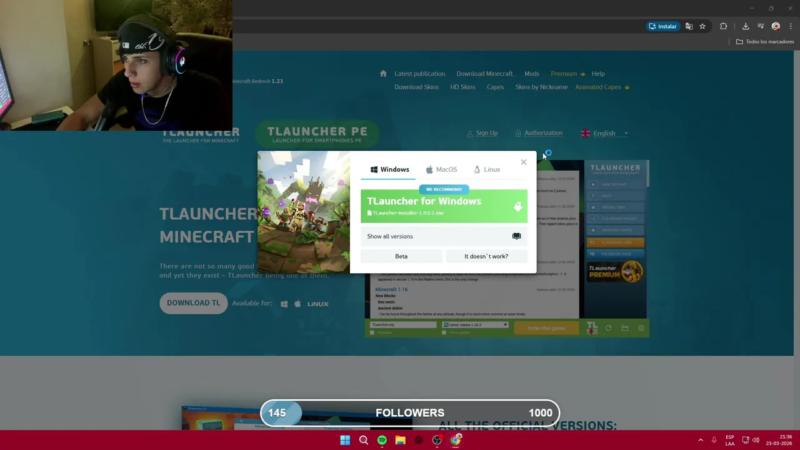Image resolution: width=800 pixels, height=450 pixels.
Task: Open Animated Capes in the site menu
Action: pos(602,87)
